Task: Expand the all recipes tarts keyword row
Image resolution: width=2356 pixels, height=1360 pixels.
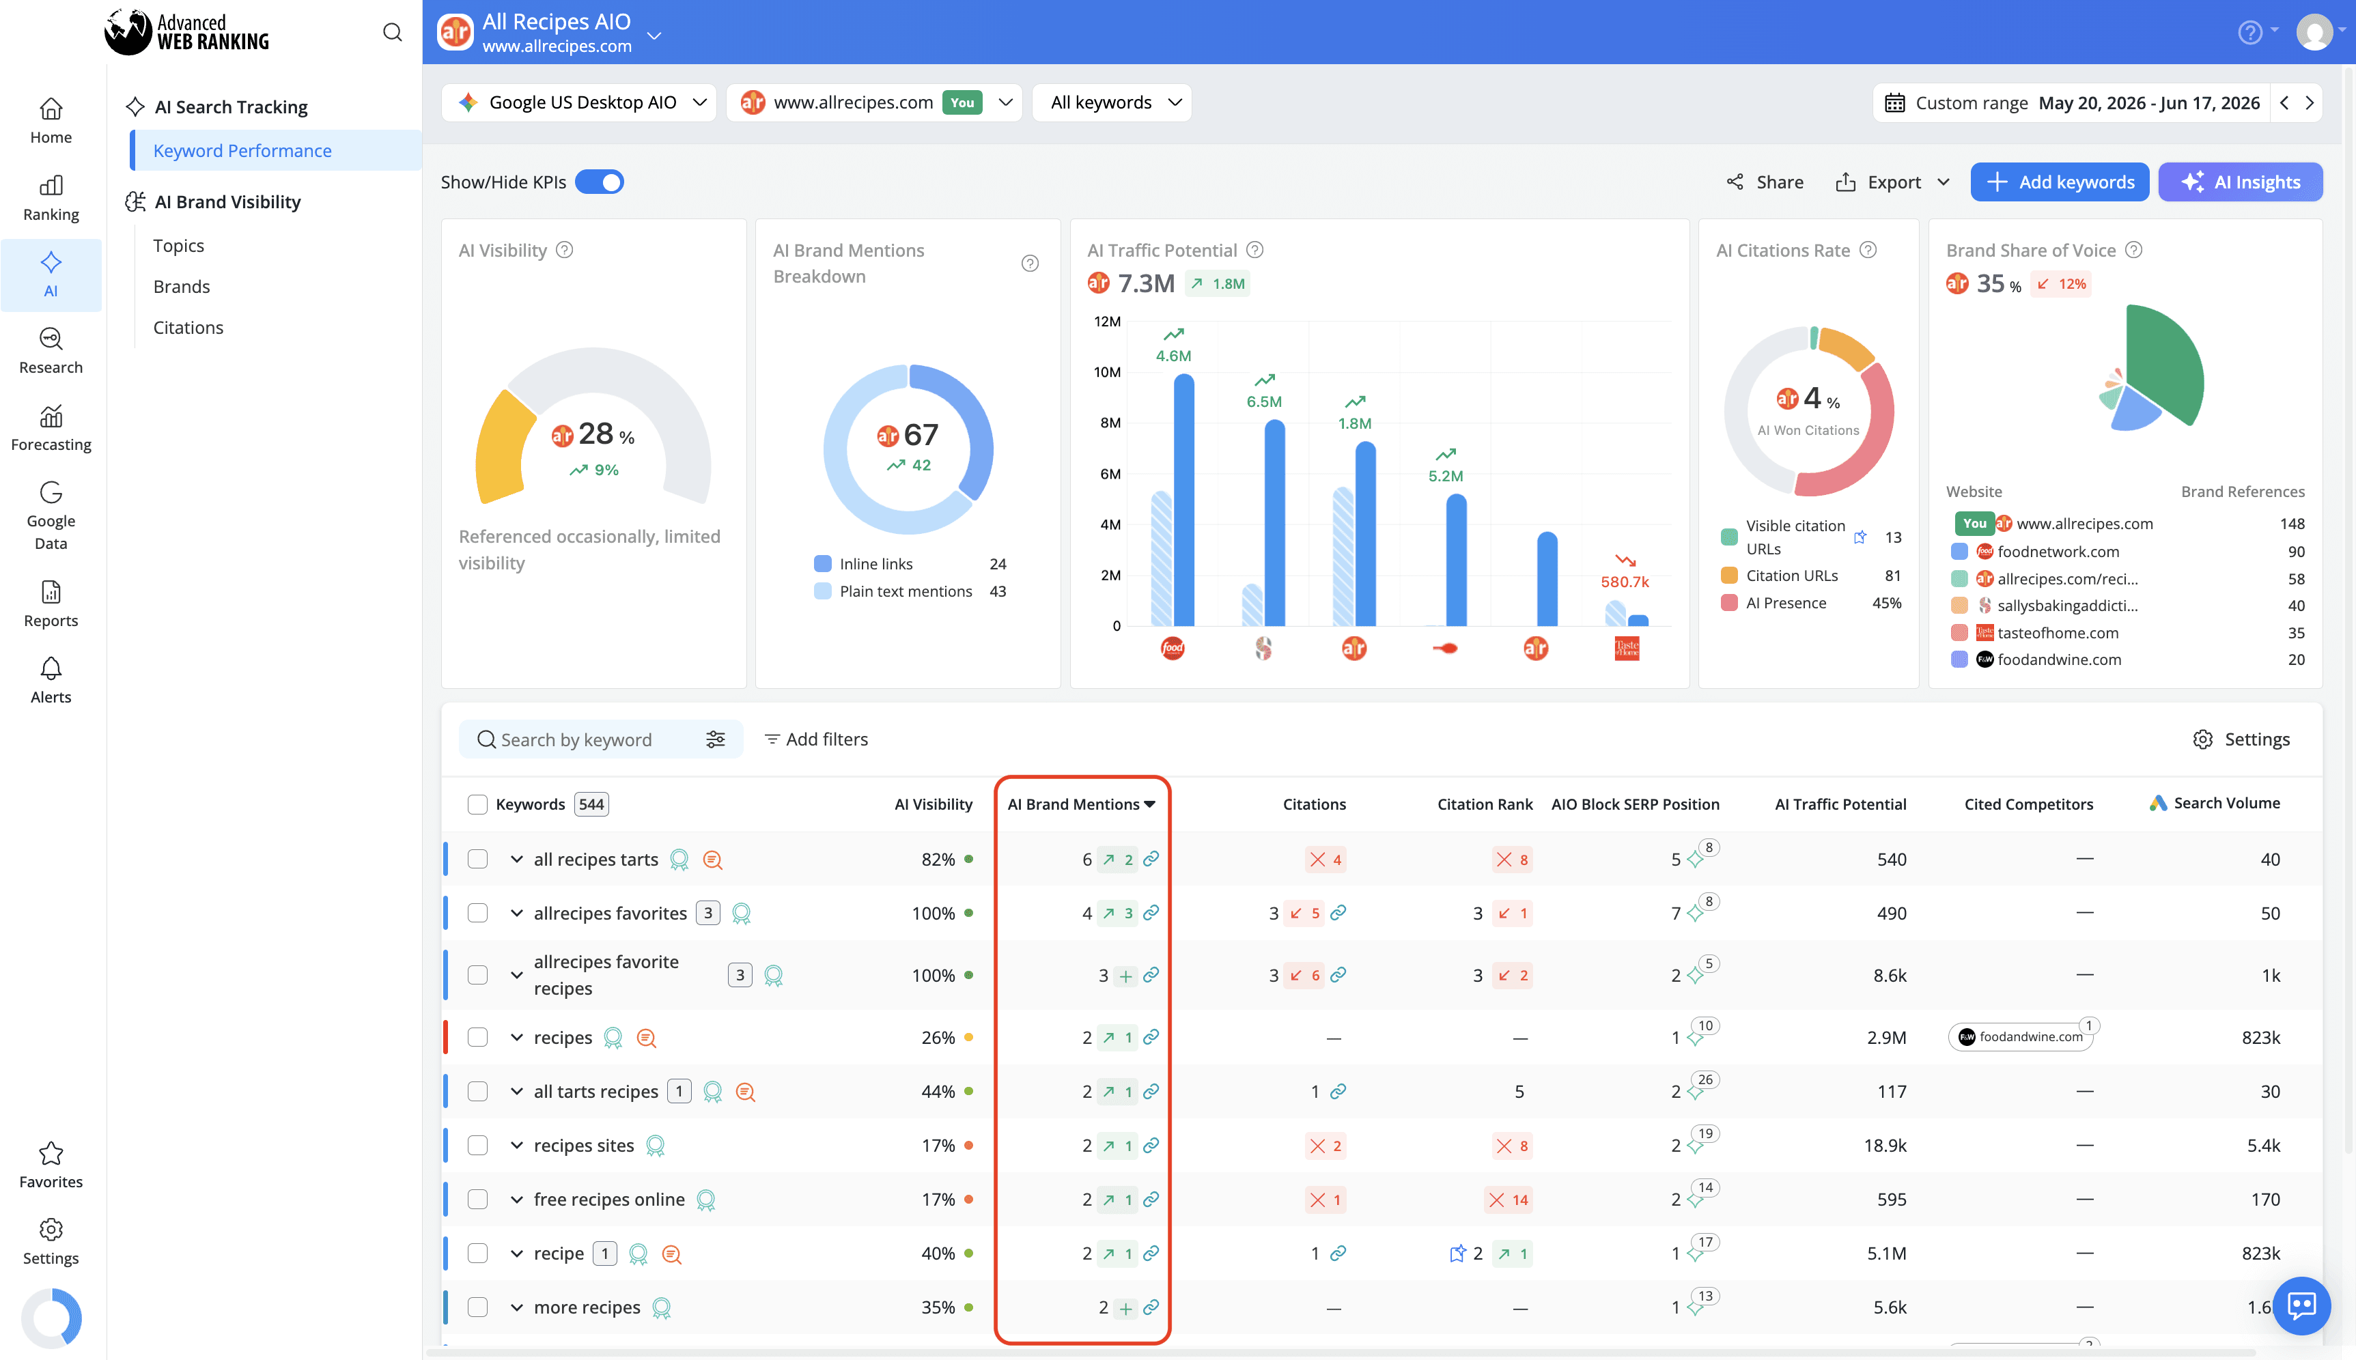Action: [x=516, y=858]
